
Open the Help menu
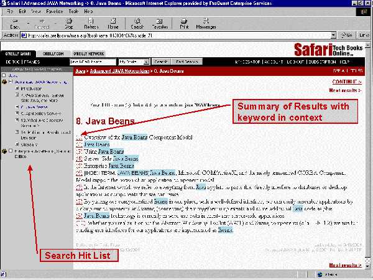(88, 11)
